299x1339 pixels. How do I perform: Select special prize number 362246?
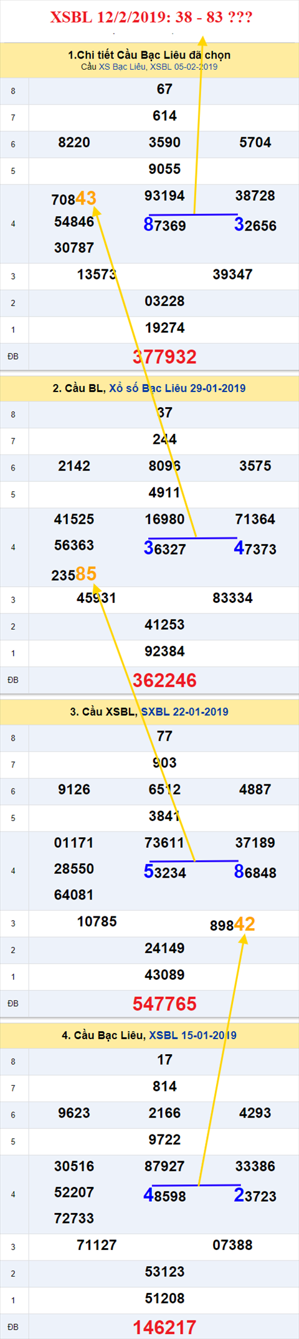point(164,680)
